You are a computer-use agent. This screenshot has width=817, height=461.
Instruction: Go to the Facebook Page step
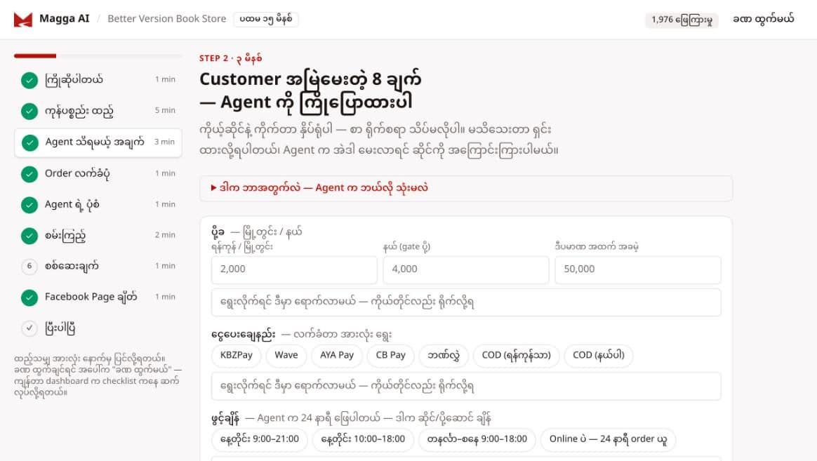pos(98,297)
